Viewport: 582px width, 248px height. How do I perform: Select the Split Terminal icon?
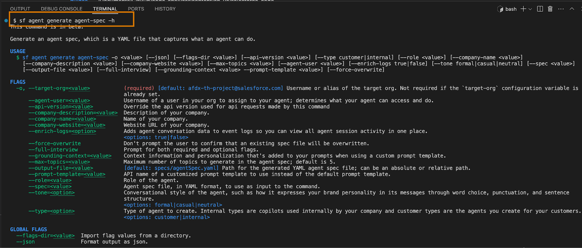tap(540, 9)
